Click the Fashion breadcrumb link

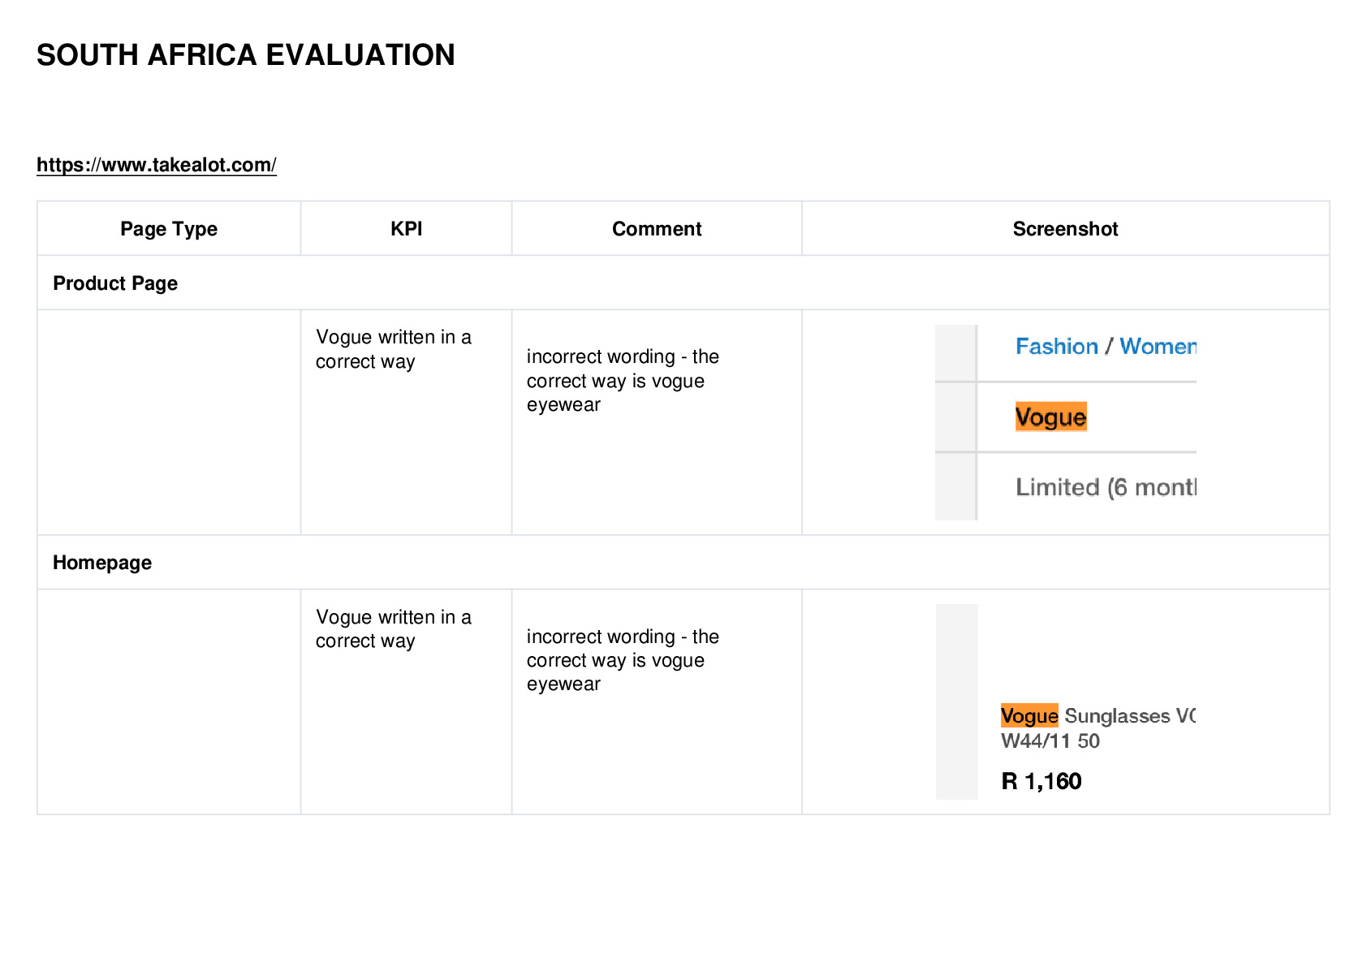(1056, 347)
